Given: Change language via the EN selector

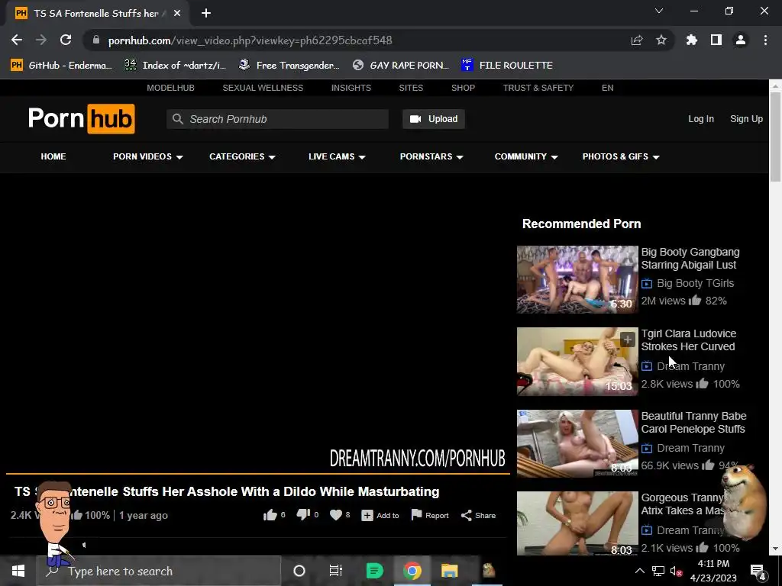Looking at the screenshot, I should point(607,88).
